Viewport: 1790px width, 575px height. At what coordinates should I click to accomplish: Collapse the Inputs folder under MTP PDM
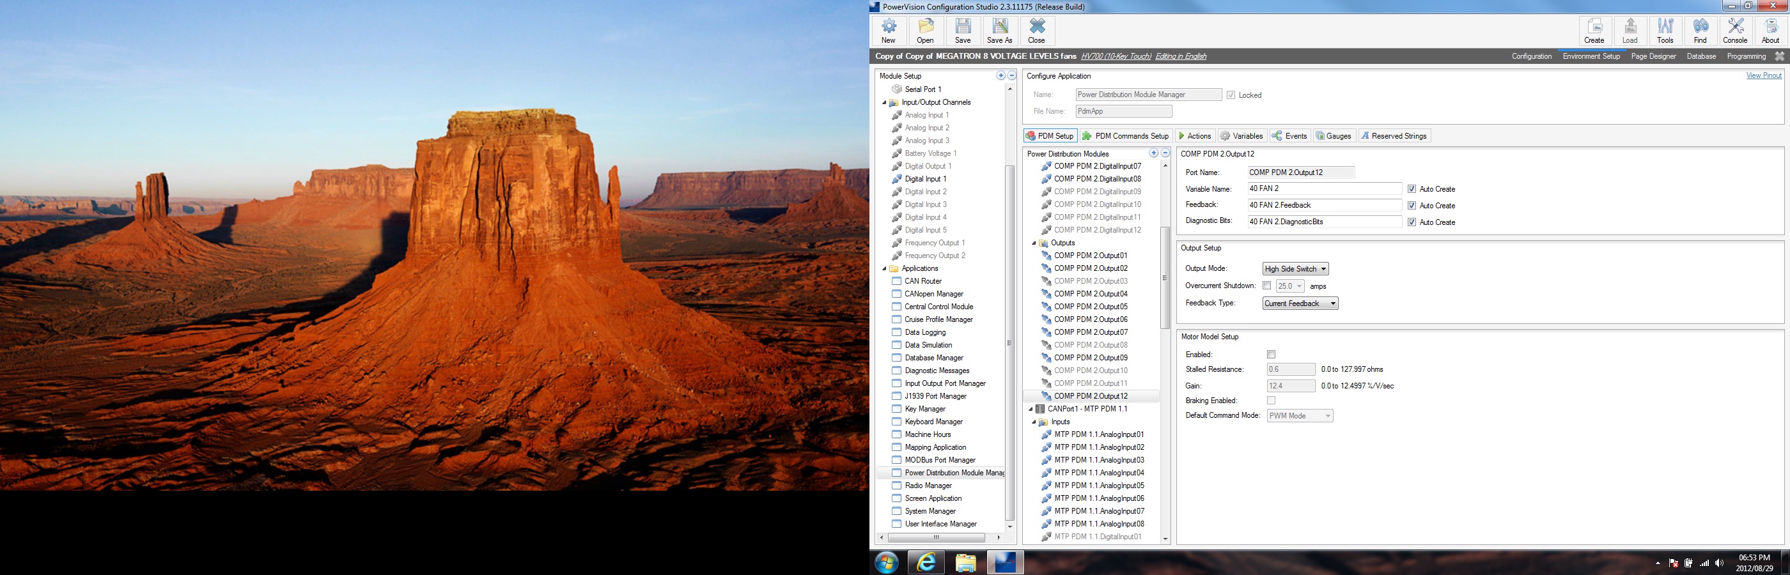click(x=1034, y=422)
